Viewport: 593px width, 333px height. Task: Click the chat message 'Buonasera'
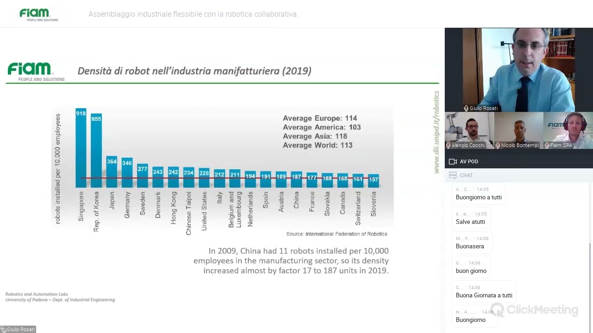[x=470, y=247]
